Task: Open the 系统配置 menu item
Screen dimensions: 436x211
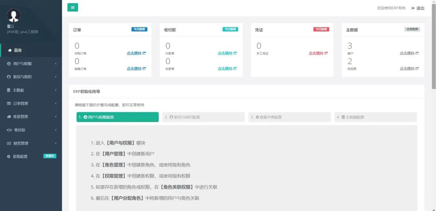Action: click(x=31, y=157)
